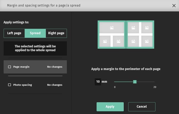Image resolution: width=179 pixels, height=114 pixels.
Task: Click the 10 mm margin value field
Action: [98, 82]
